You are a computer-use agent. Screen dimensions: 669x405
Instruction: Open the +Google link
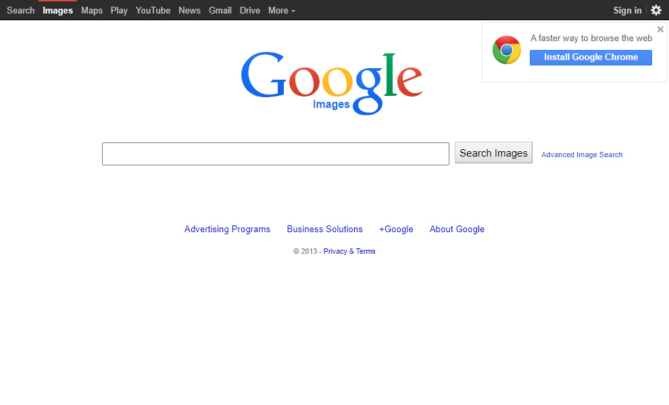click(396, 230)
